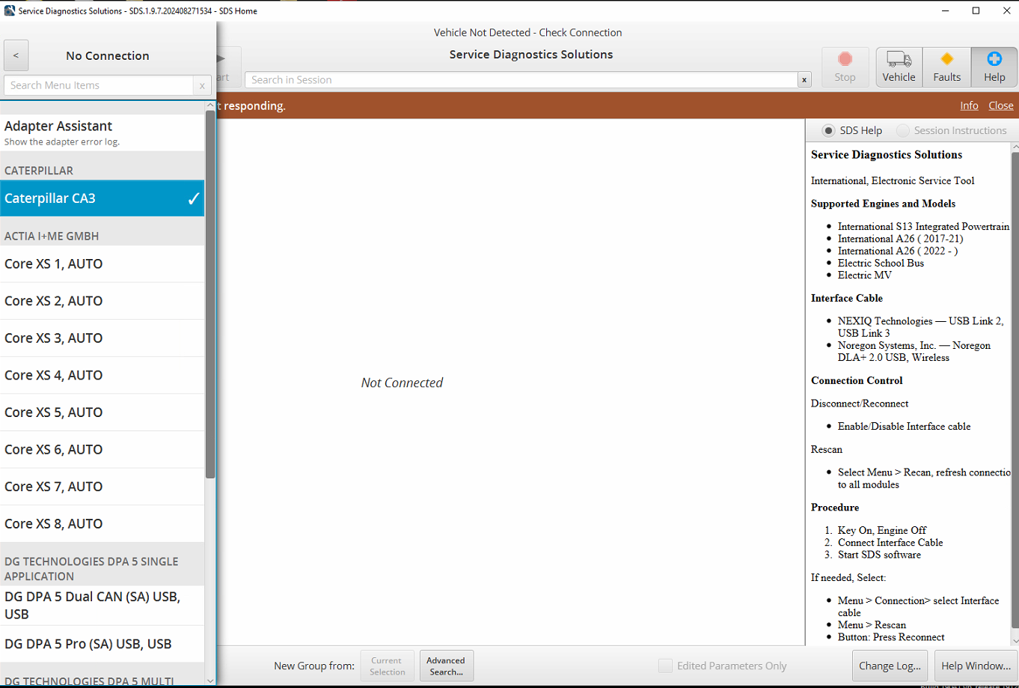Choose Core XS 4, AUTO adapter

[x=102, y=375]
